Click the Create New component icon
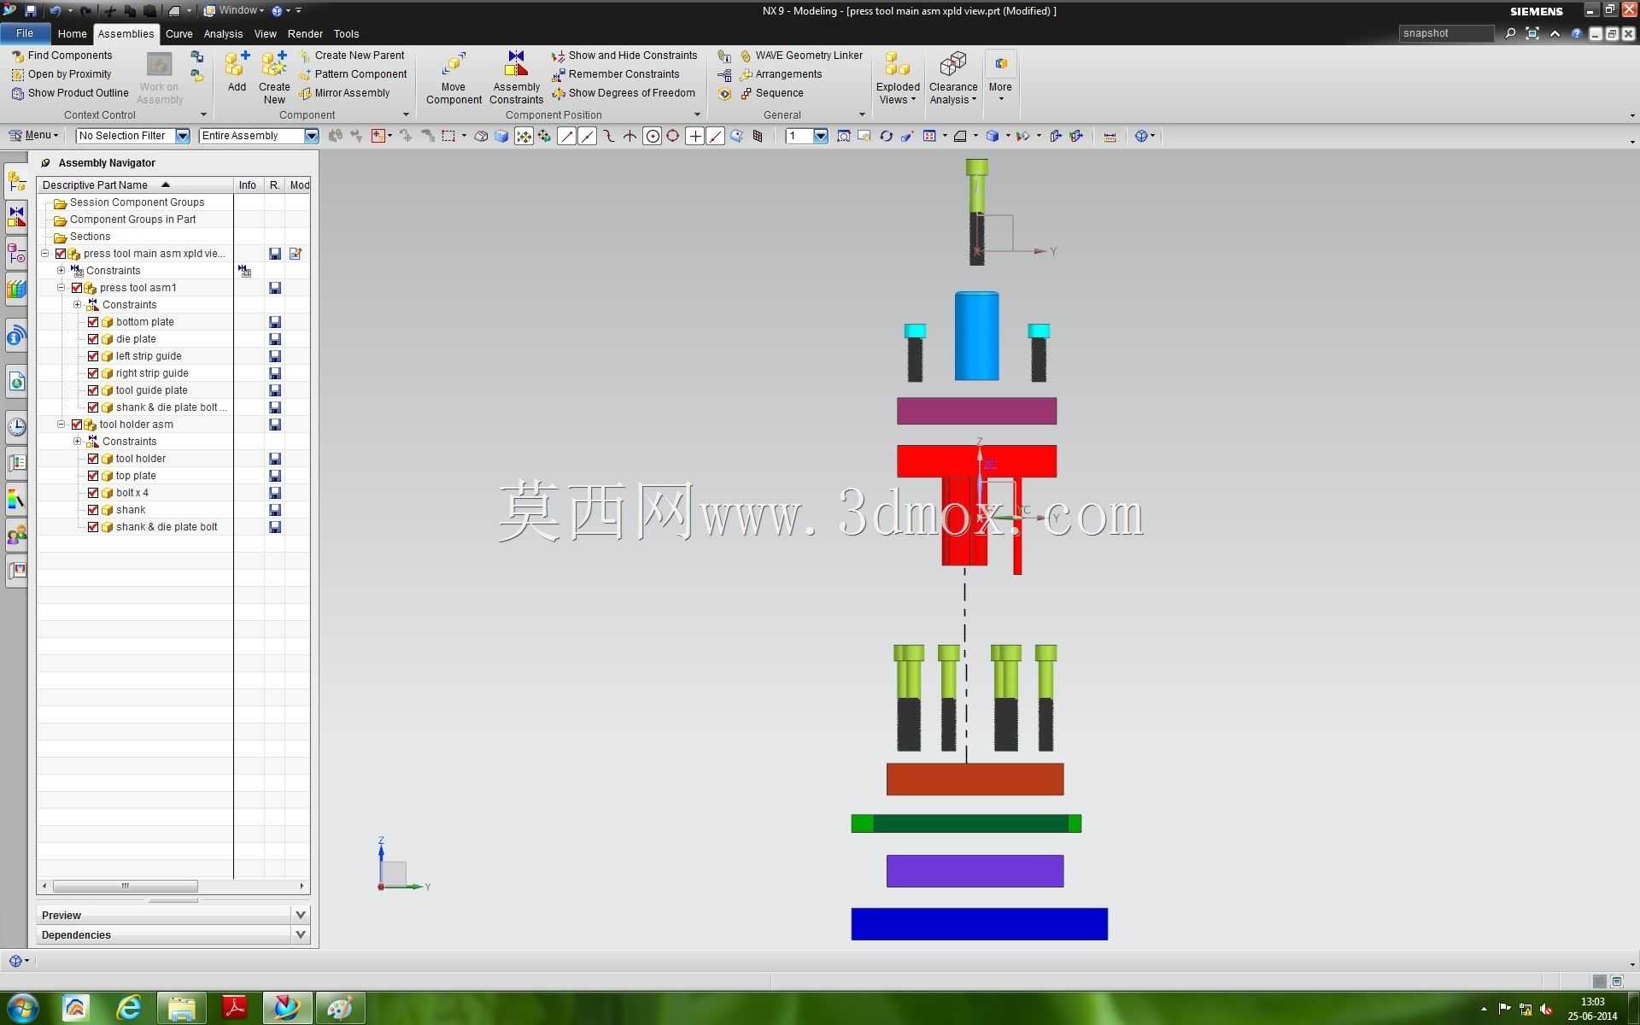This screenshot has width=1640, height=1025. [x=274, y=77]
